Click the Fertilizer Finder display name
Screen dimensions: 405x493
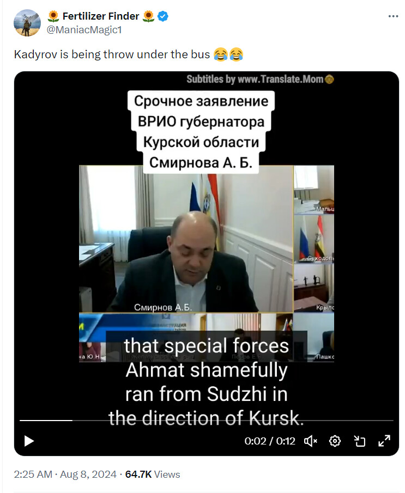101,16
